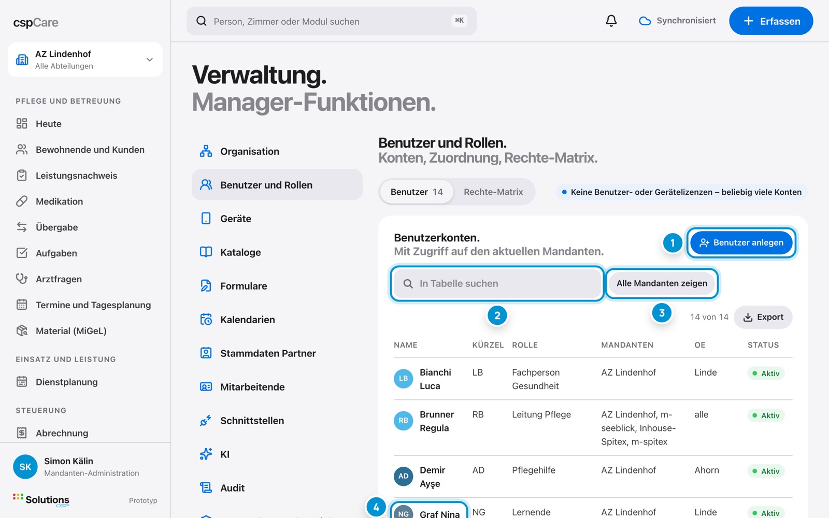Switch to the Rechte-Matrix tab

[493, 192]
